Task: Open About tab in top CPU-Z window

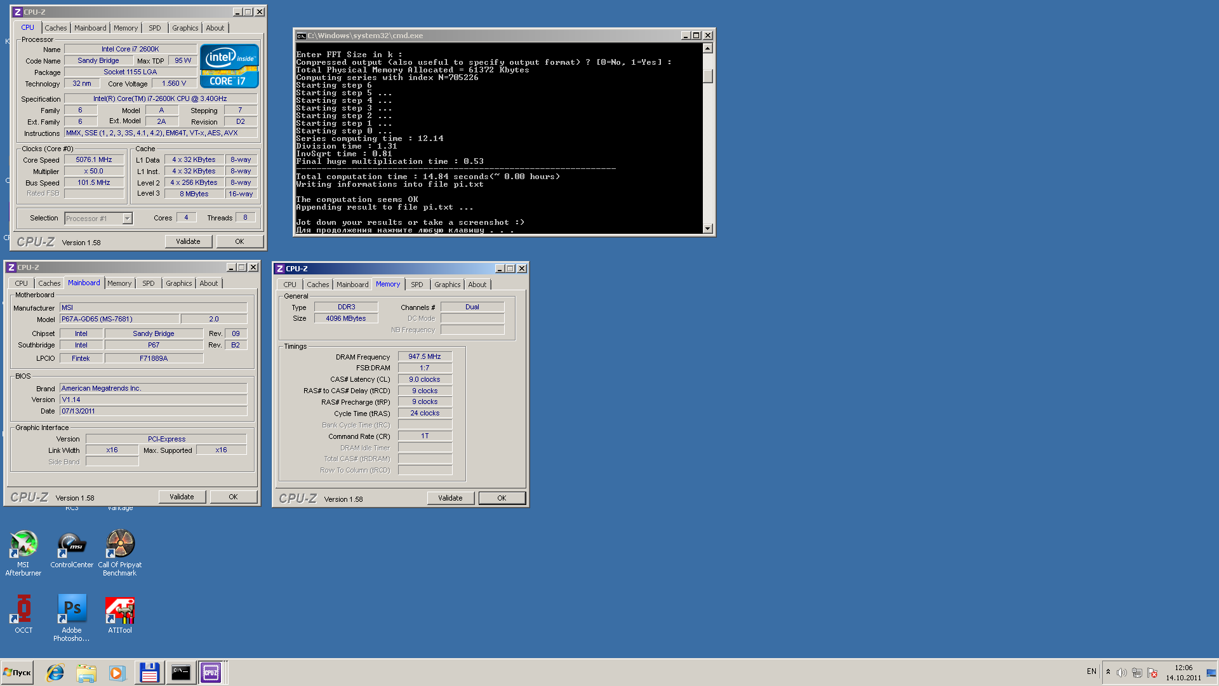Action: point(215,28)
